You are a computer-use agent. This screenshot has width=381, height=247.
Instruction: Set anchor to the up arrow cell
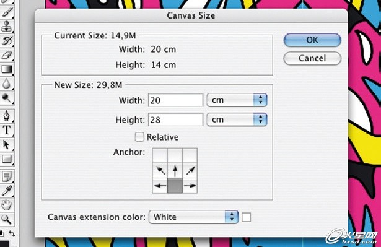click(x=175, y=170)
